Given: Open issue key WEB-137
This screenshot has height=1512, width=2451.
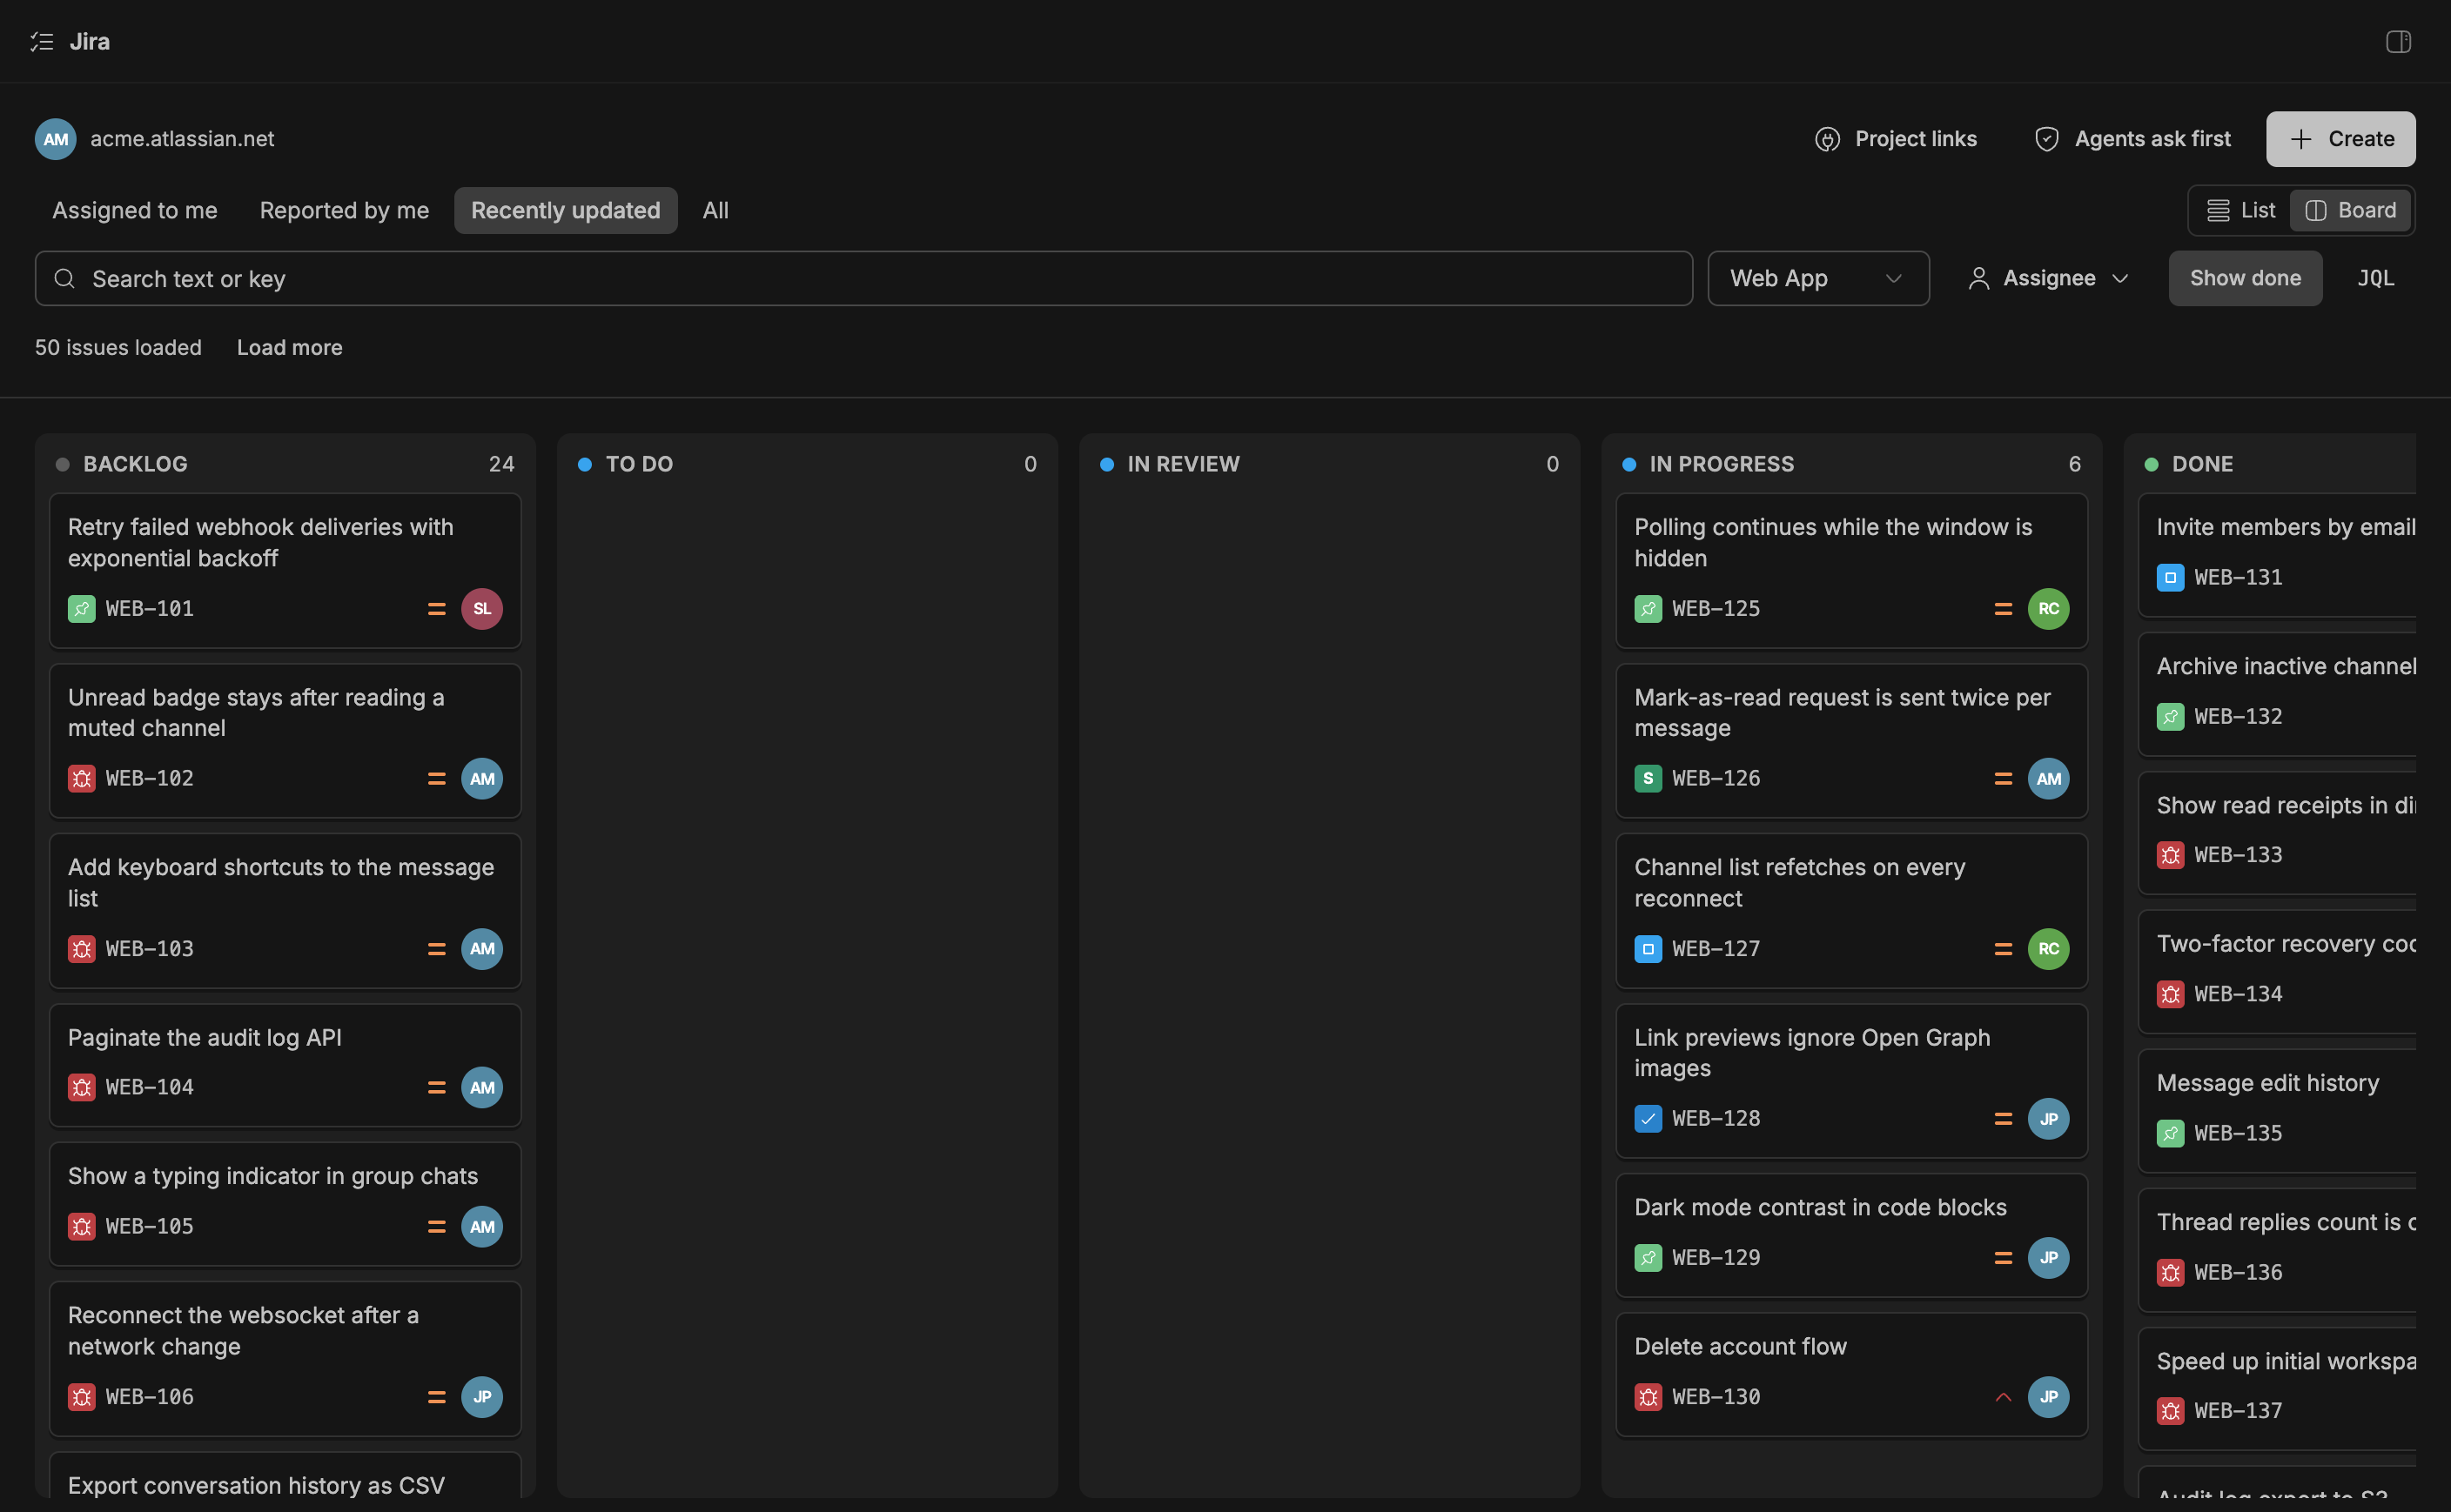Looking at the screenshot, I should click(2238, 1411).
